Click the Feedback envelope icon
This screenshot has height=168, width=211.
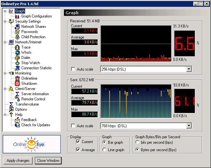tap(17, 120)
